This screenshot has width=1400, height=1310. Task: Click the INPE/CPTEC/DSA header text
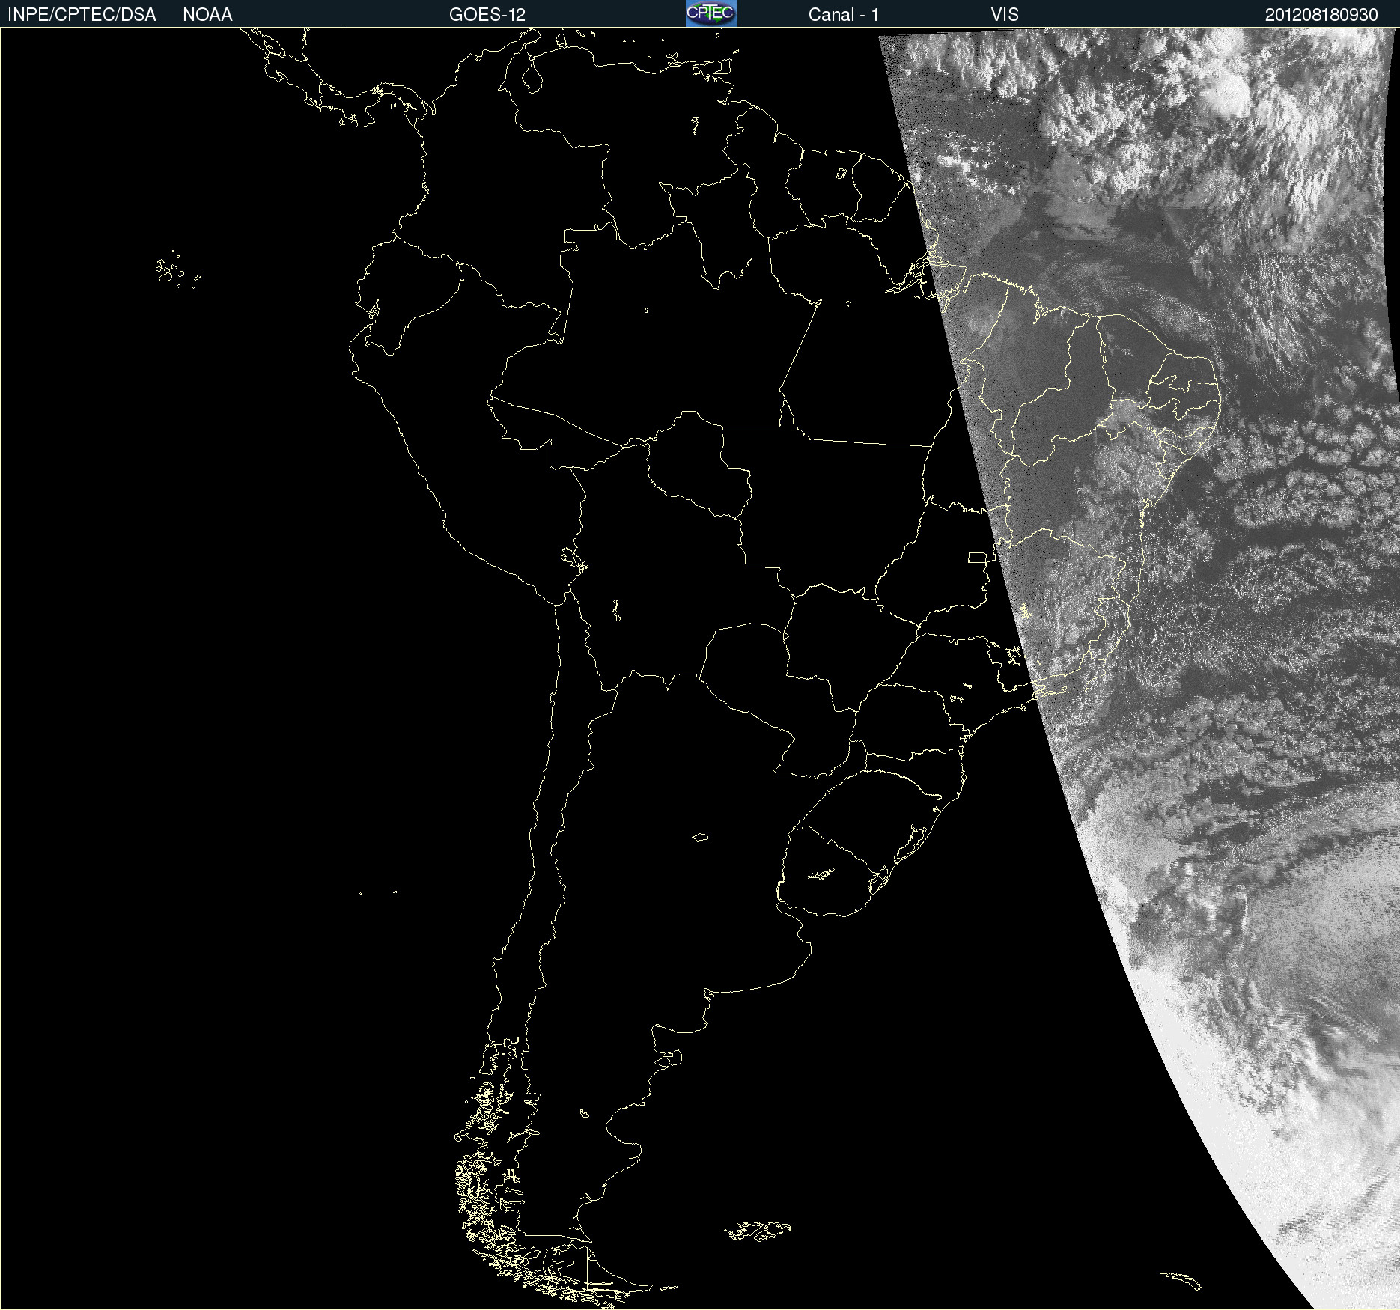(x=82, y=15)
